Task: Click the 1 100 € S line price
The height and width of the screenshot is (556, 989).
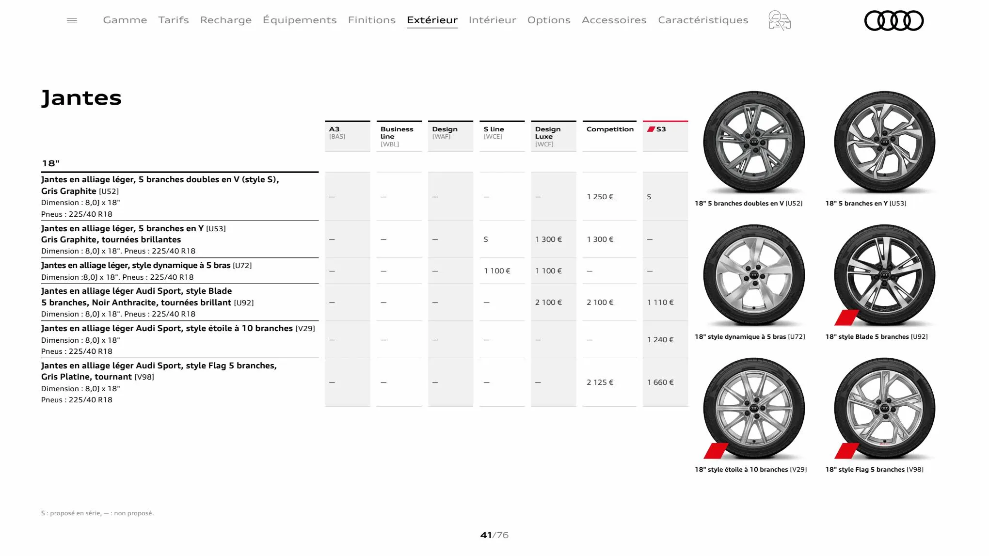Action: 497,271
